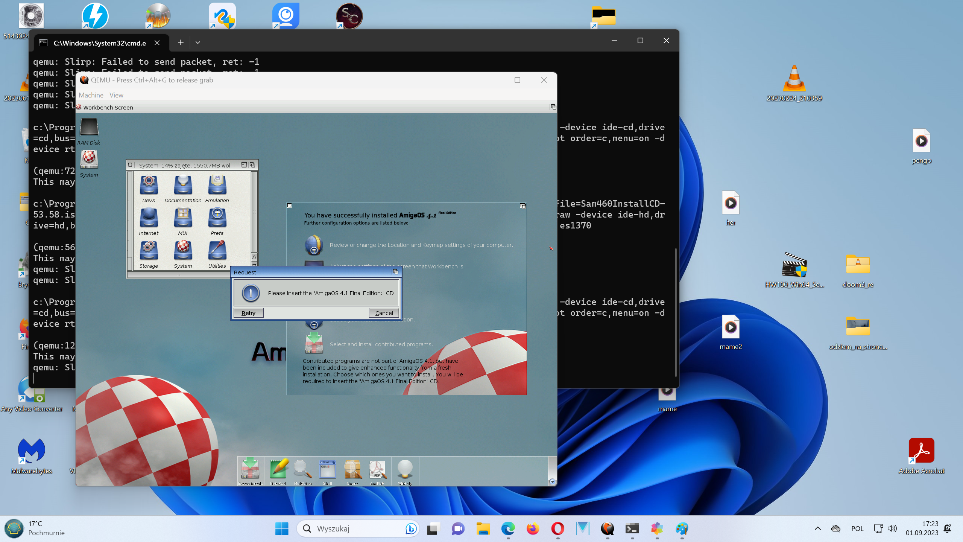Screen dimensions: 963x542
Task: Open the weather widget showing 17°C
Action: coord(36,529)
